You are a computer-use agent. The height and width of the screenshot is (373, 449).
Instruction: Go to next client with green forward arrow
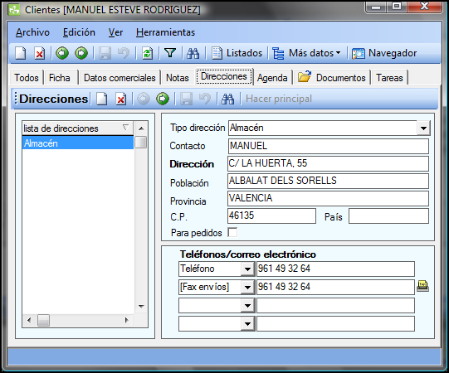[81, 53]
